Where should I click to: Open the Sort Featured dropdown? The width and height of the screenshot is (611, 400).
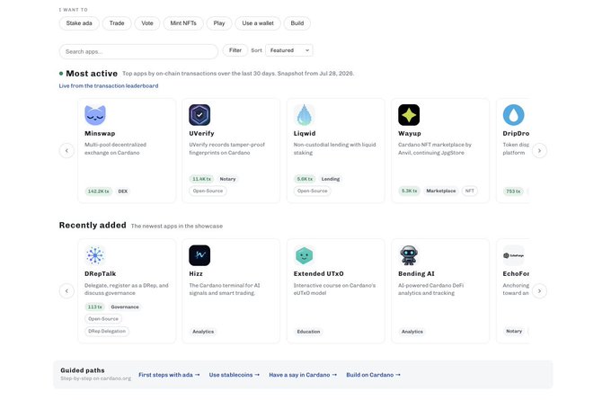click(x=288, y=50)
